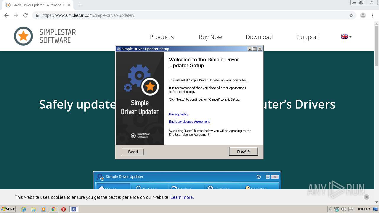Viewport: 379px width, 213px height.
Task: Go forward in Chrome browser
Action: 16,15
